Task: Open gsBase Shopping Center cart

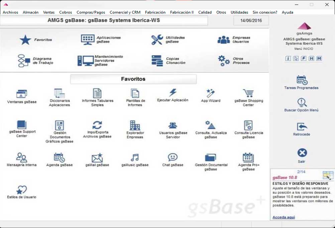Action: tap(248, 93)
